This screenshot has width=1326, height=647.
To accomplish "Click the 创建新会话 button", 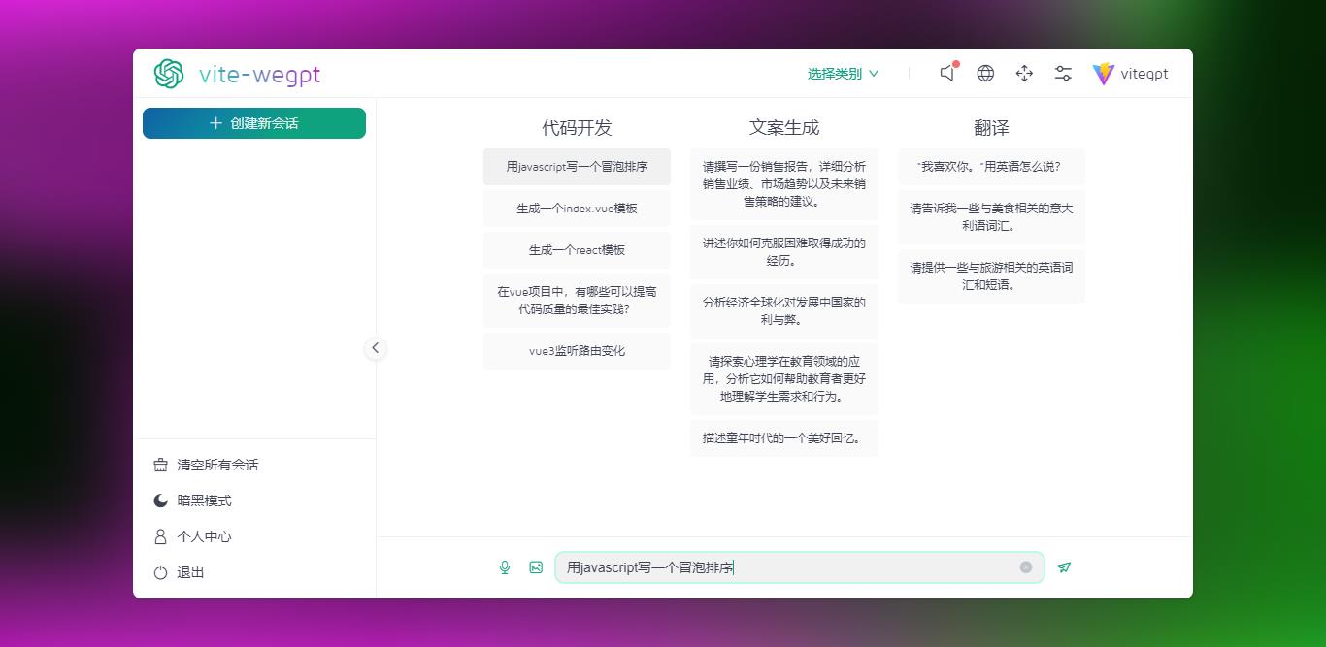I will [x=253, y=123].
